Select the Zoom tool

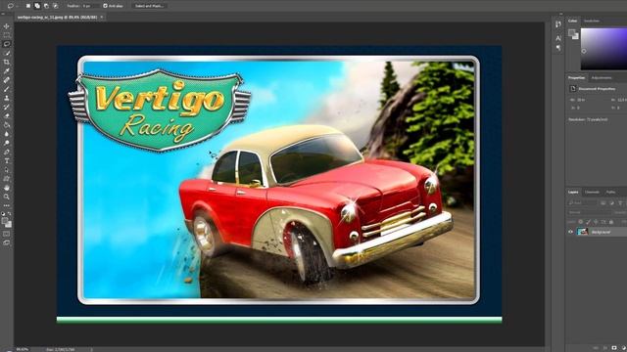pos(7,197)
